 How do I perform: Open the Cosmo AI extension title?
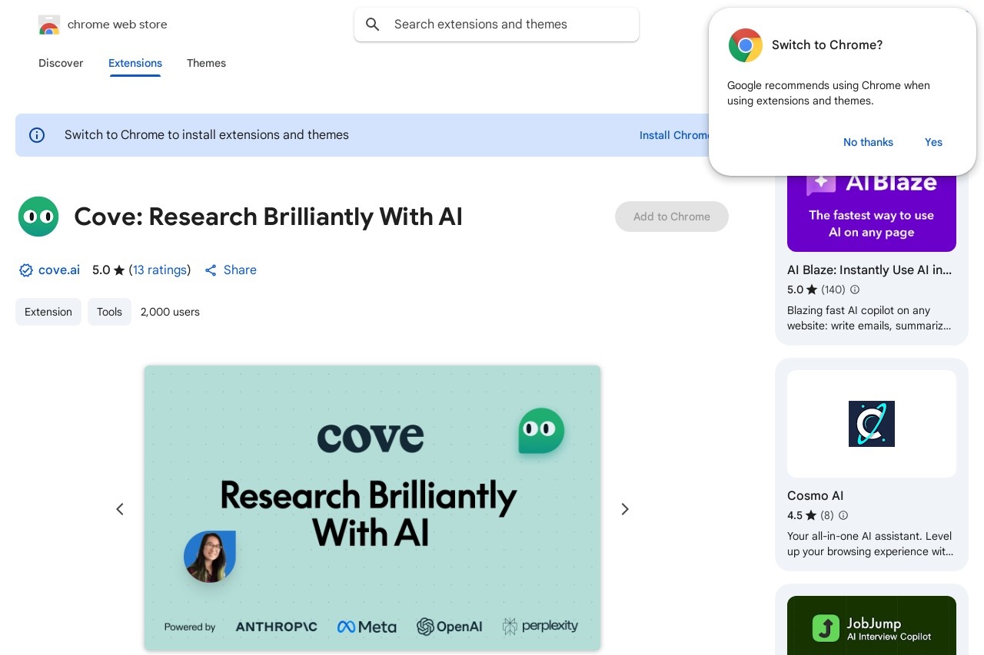(x=816, y=496)
